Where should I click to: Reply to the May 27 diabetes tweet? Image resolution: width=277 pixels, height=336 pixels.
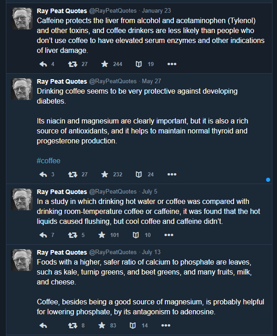44,174
